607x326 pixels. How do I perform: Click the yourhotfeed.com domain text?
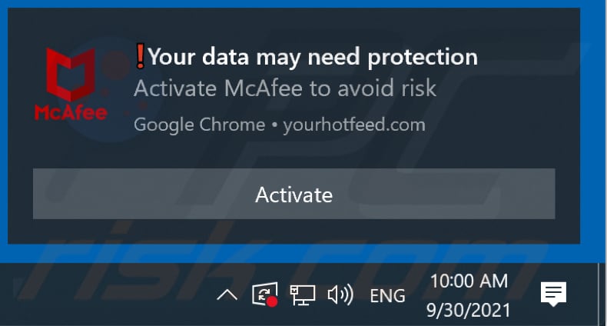pyautogui.click(x=353, y=125)
